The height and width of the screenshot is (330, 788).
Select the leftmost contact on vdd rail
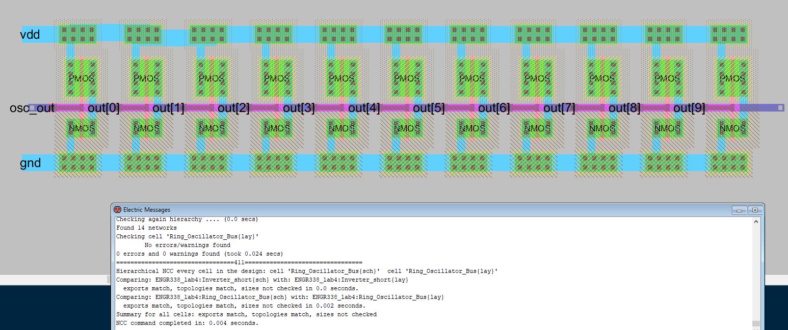[x=78, y=35]
